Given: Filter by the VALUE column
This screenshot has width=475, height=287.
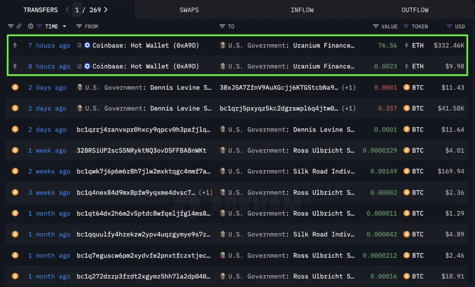Looking at the screenshot, I should [x=376, y=27].
